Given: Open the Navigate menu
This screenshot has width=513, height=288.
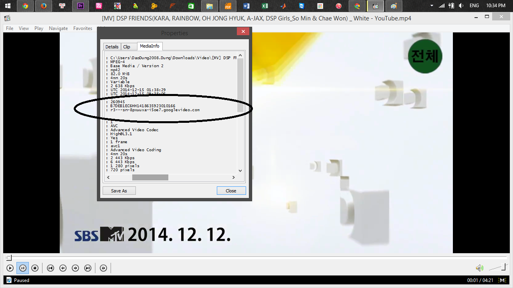Looking at the screenshot, I should 59,28.
